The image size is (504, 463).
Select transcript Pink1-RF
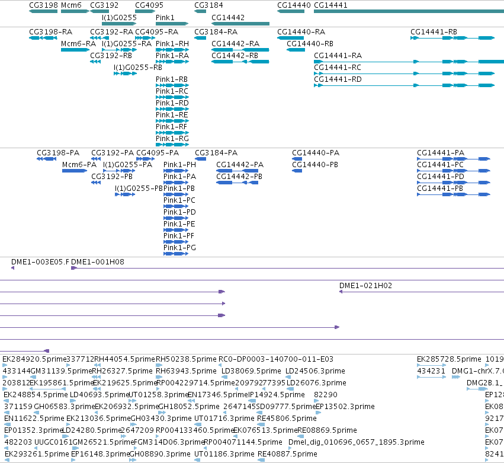coord(171,127)
